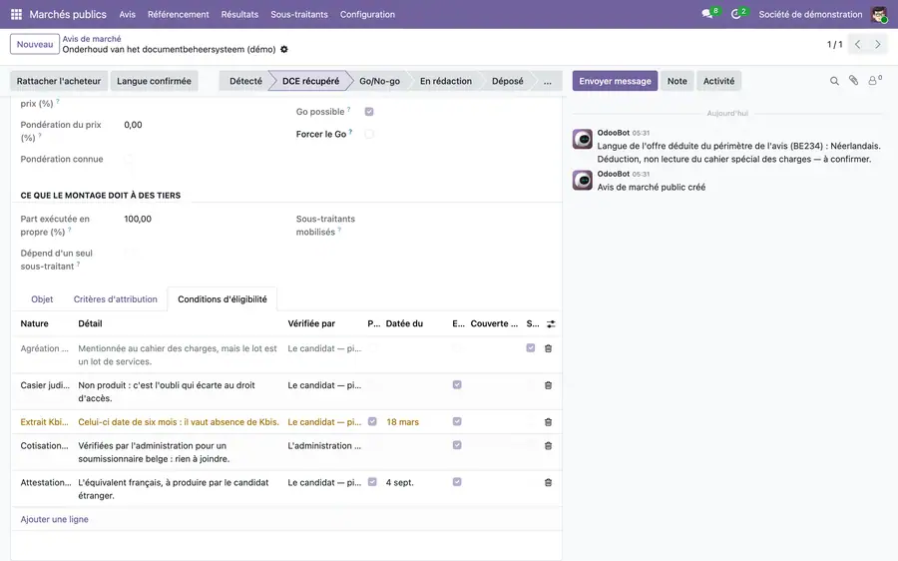The height and width of the screenshot is (561, 898).
Task: Go to next record arrow
Action: pos(877,44)
